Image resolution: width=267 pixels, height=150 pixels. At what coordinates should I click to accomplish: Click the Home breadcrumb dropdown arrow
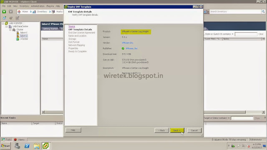[x=31, y=12]
